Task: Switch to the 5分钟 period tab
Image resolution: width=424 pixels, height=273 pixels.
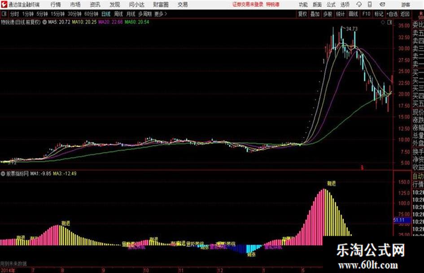Action: click(x=42, y=14)
